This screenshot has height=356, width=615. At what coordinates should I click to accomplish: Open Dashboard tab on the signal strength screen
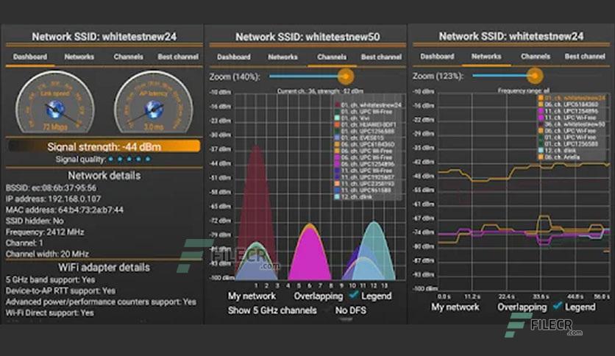point(30,57)
